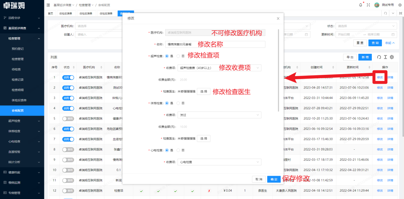Close the 修改 dialog with the X icon

[278, 18]
